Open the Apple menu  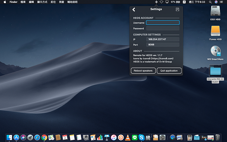point(5,2)
